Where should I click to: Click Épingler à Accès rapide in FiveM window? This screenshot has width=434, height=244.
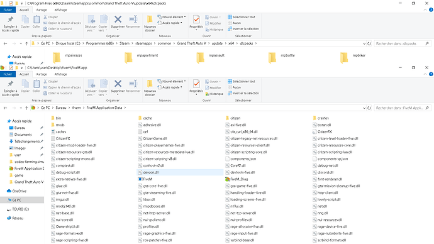(x=10, y=87)
